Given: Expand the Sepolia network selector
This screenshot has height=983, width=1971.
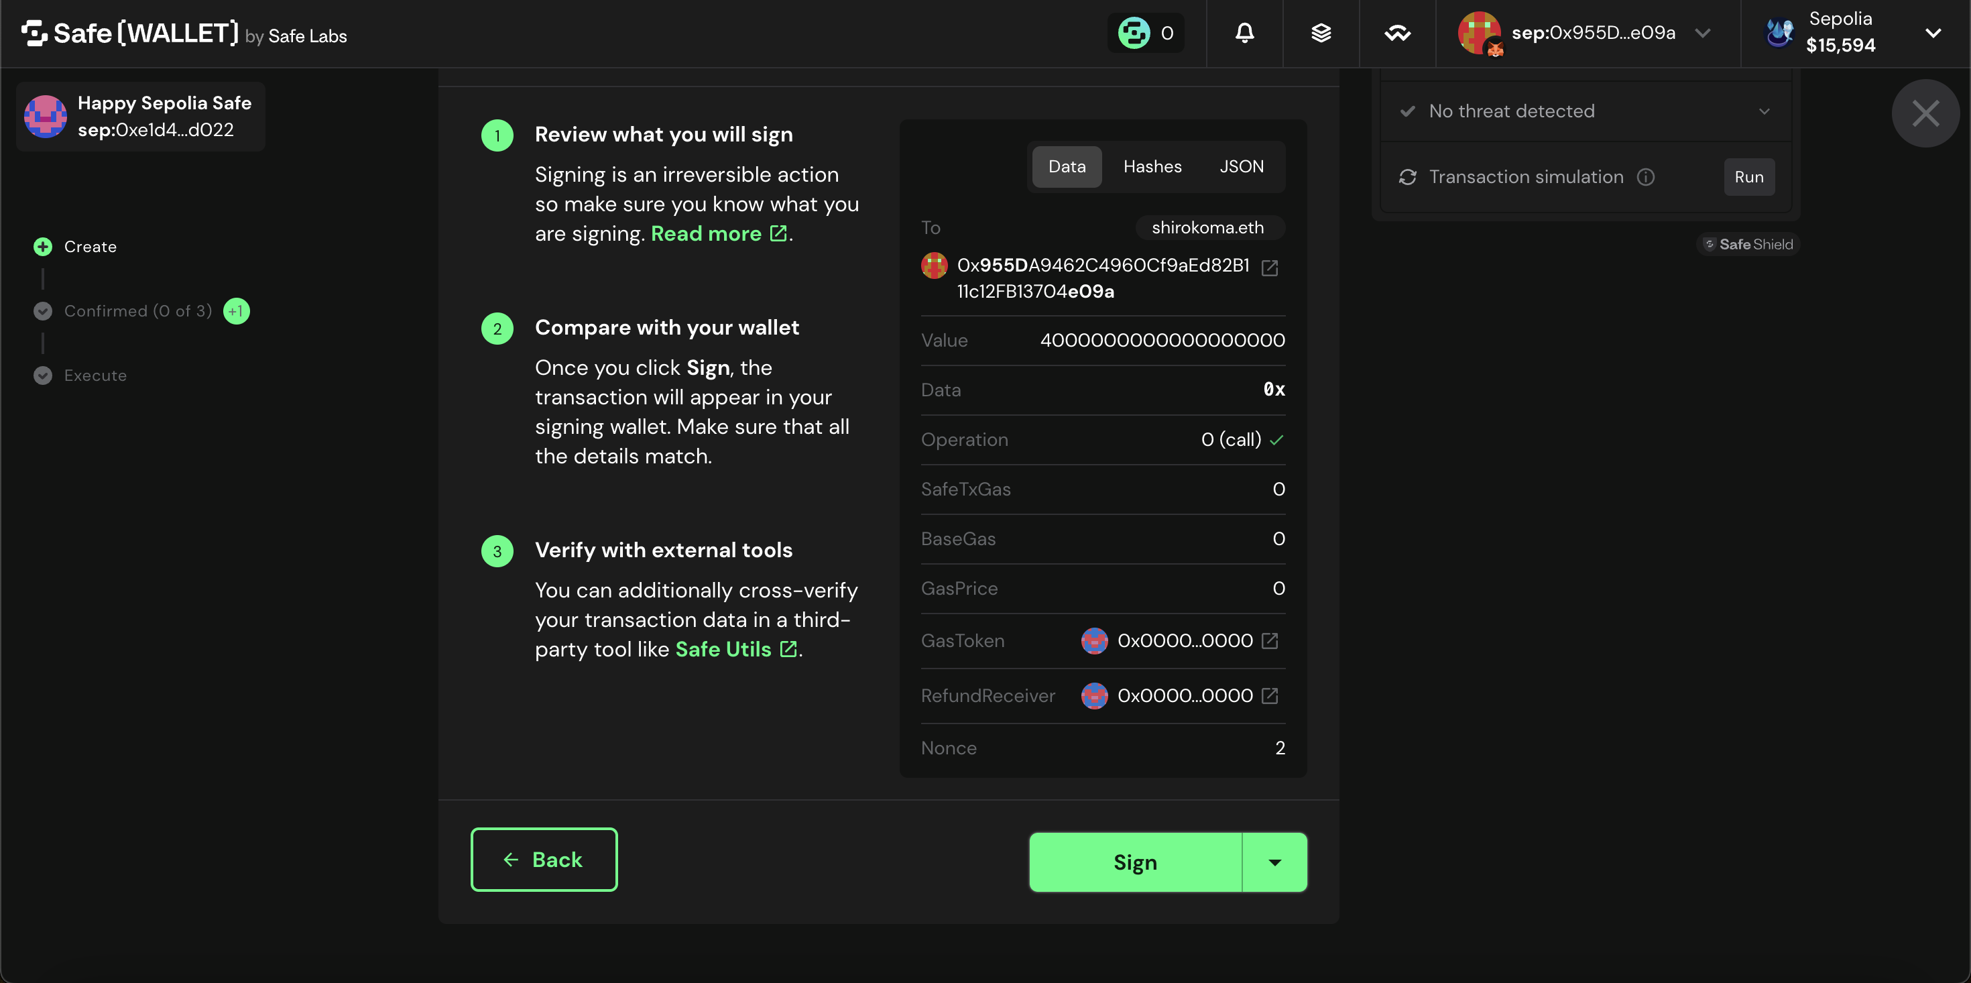Looking at the screenshot, I should click(x=1933, y=33).
